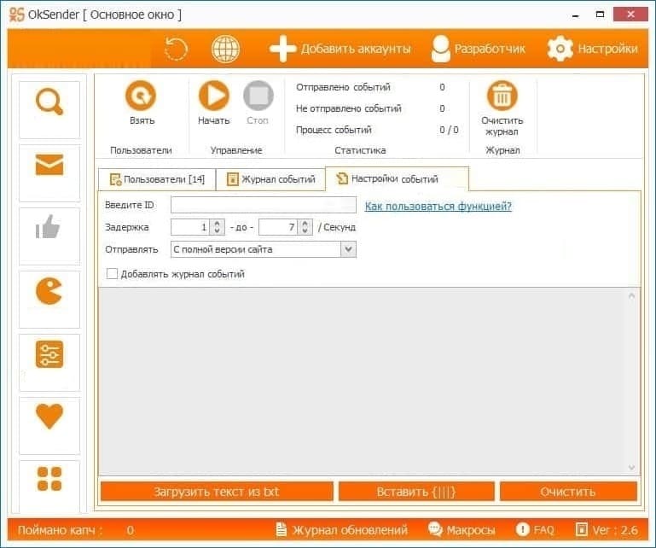This screenshot has height=548, width=656.
Task: Focus the Введите ID input field
Action: (264, 205)
